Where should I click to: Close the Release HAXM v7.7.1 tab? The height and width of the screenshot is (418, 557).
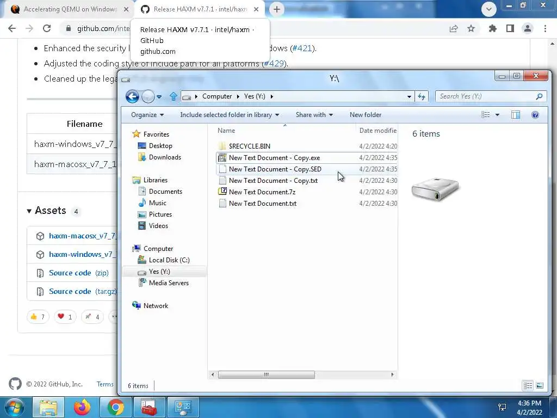pos(256,10)
